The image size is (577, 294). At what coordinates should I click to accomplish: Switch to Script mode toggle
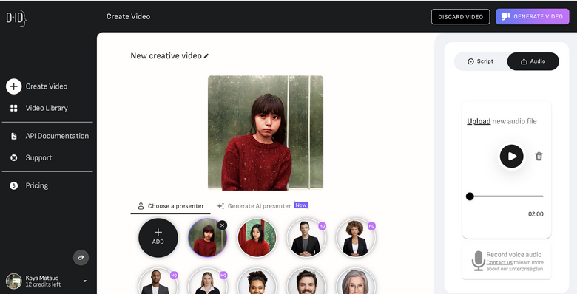(x=480, y=61)
